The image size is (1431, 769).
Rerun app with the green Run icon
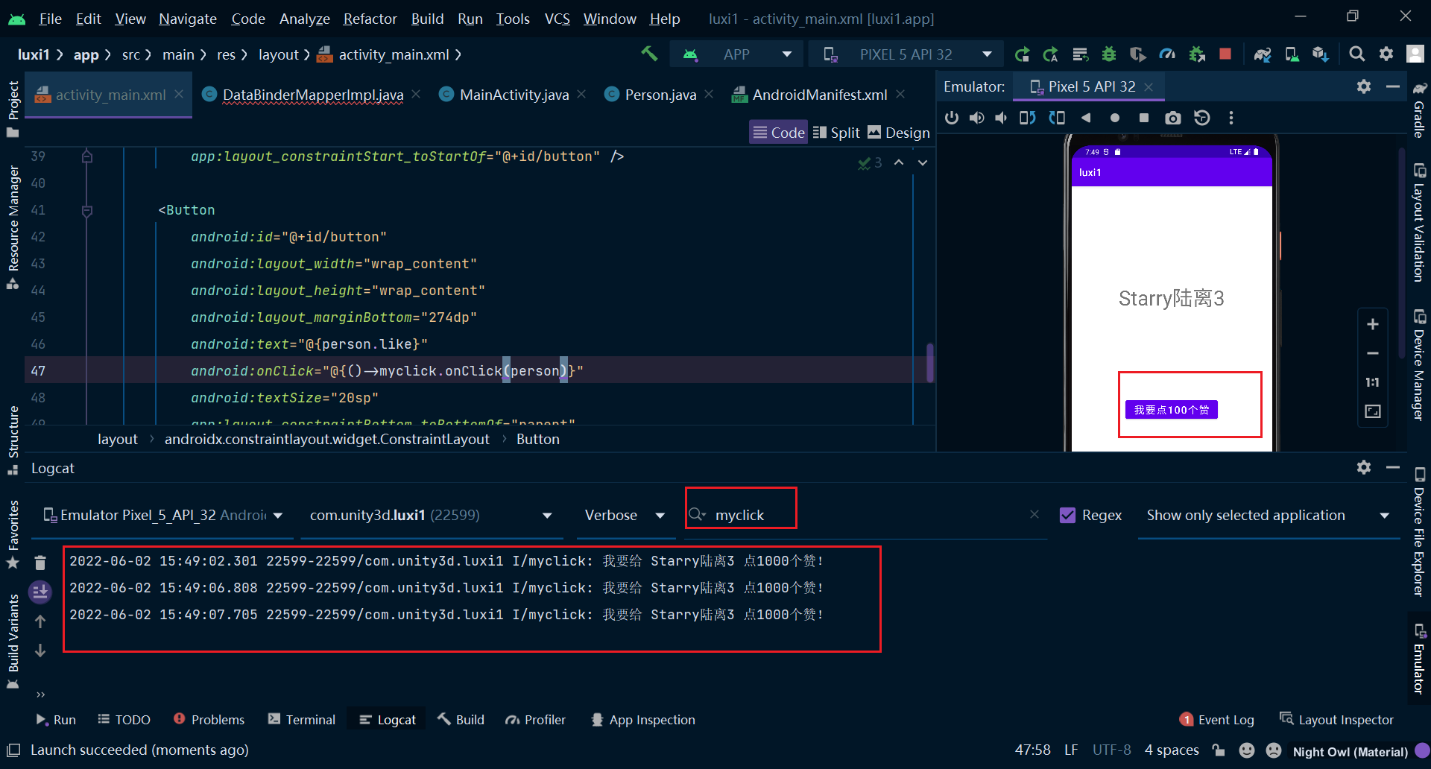[x=1022, y=54]
